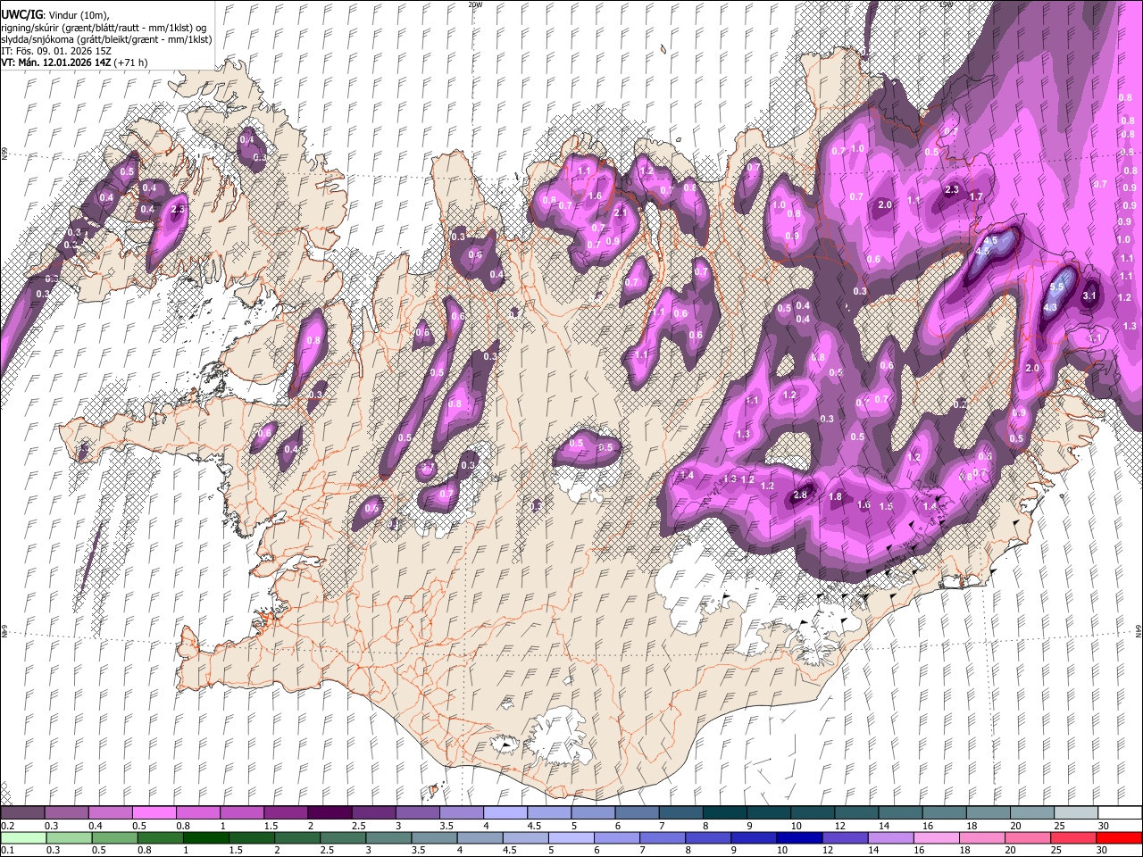Pick the bright red lower legend swatch above 30
This screenshot has width=1143, height=857.
coord(1119,837)
